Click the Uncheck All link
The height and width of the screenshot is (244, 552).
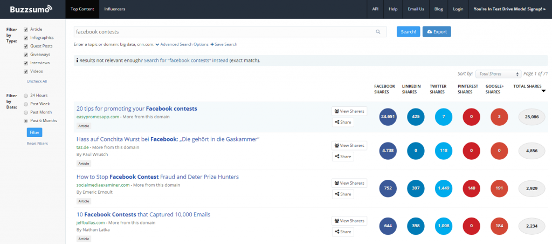37,82
